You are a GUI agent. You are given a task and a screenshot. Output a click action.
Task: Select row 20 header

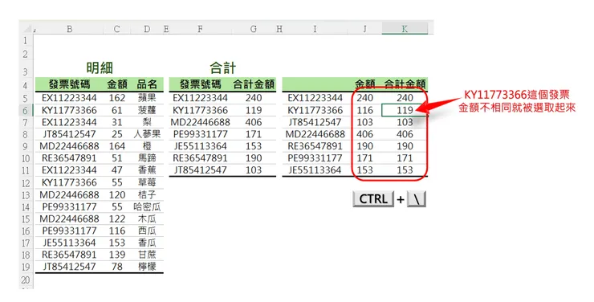[x=26, y=280]
